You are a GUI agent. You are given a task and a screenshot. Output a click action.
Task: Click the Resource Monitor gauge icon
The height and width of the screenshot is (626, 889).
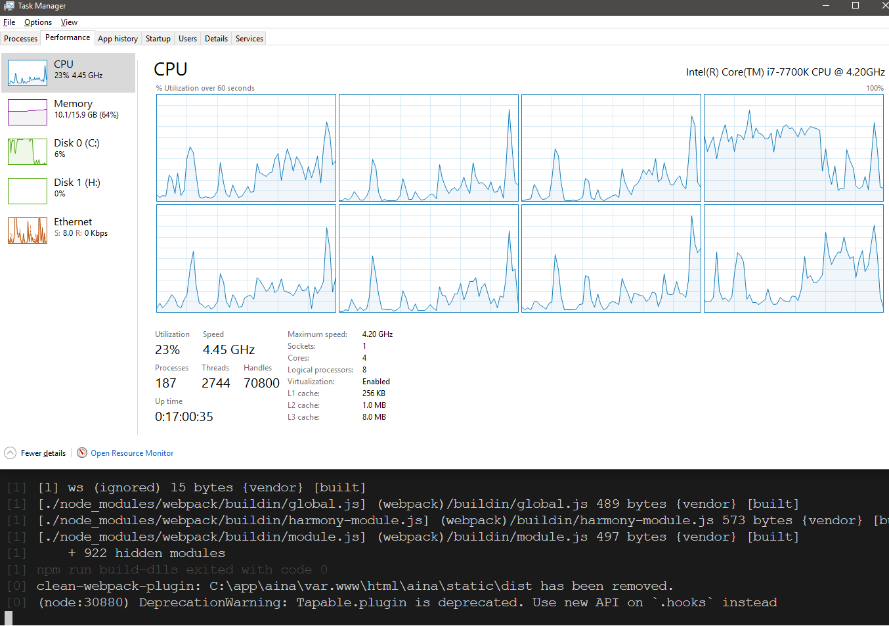[82, 453]
